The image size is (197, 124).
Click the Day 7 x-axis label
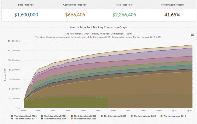129,111
